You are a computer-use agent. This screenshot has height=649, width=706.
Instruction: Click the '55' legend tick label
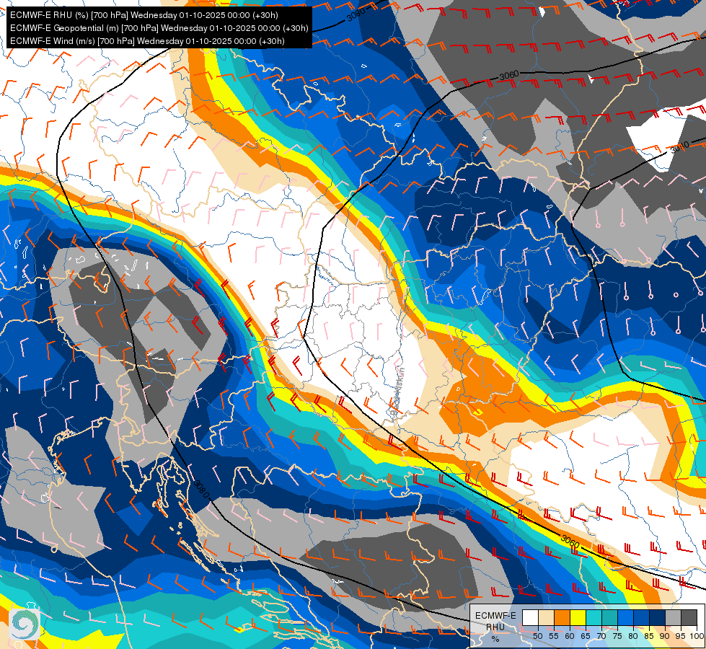pyautogui.click(x=553, y=636)
